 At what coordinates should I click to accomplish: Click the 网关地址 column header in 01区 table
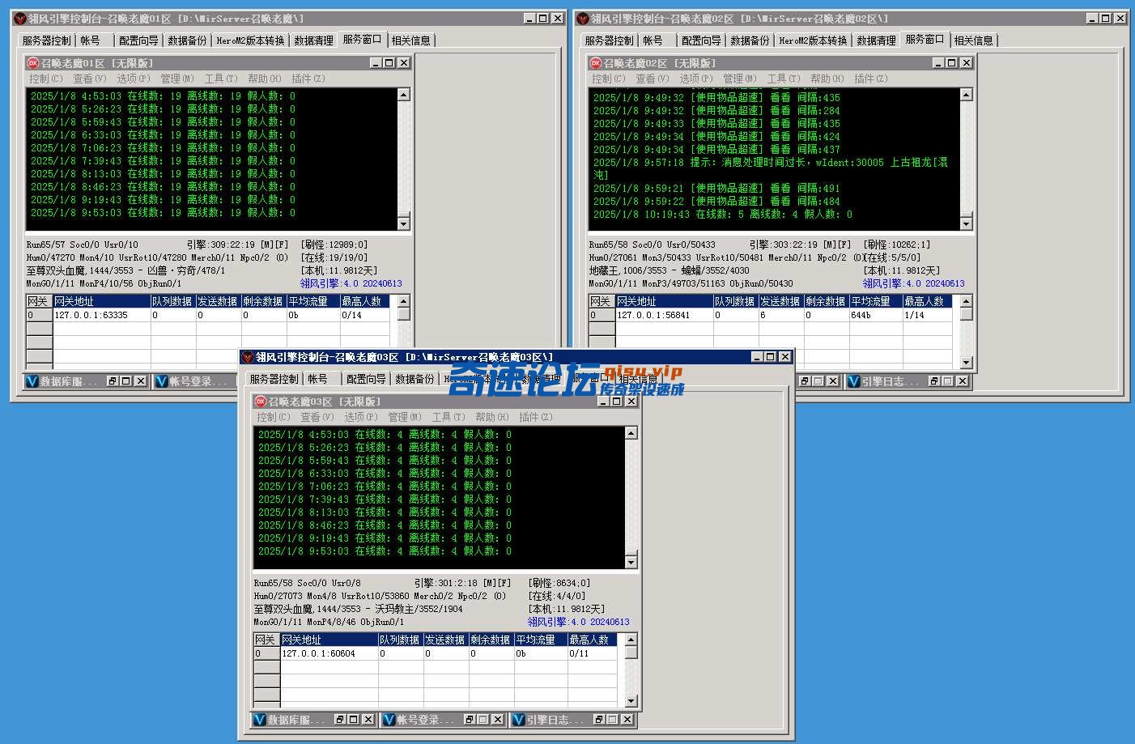coord(101,301)
